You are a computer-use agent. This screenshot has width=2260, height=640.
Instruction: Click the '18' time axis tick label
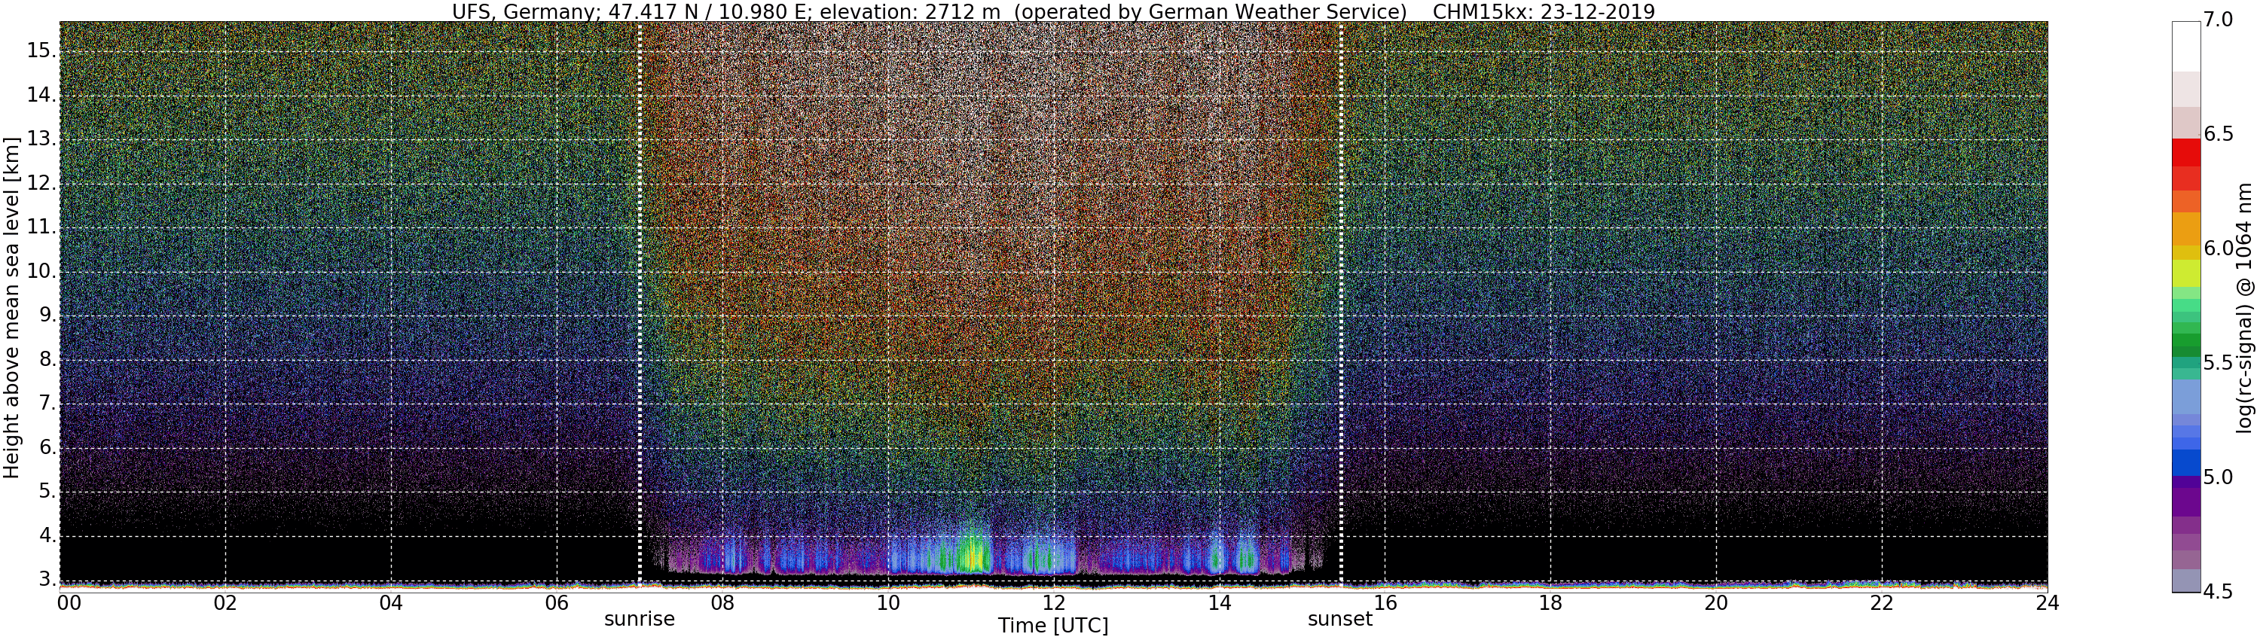(x=1550, y=602)
